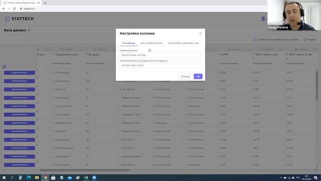The image size is (321, 181).
Task: Open type dropdown under Возраст column
Action: pos(99,63)
